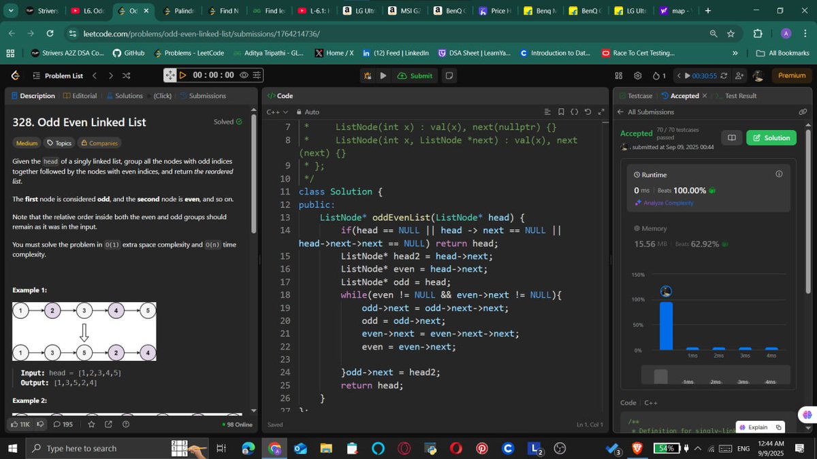Click Analyze Complexity link
The image size is (817, 459).
(x=664, y=203)
